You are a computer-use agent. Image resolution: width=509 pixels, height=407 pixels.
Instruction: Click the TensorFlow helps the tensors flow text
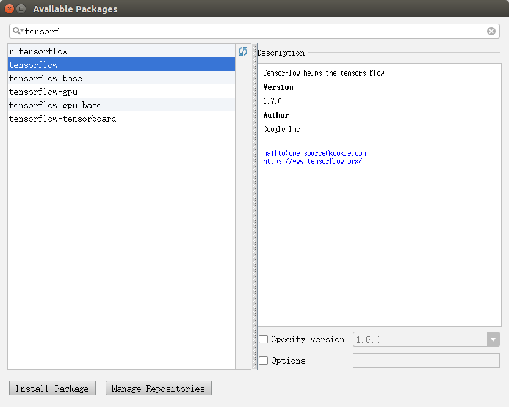tap(323, 73)
